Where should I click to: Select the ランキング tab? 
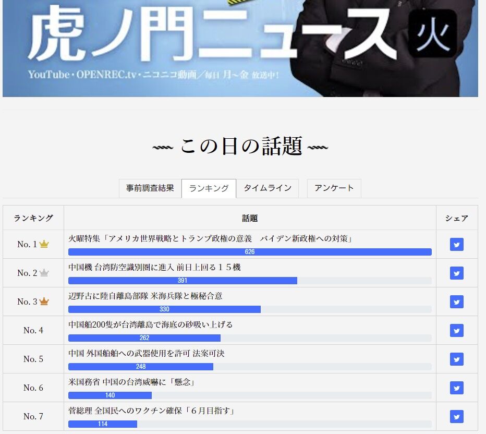209,188
